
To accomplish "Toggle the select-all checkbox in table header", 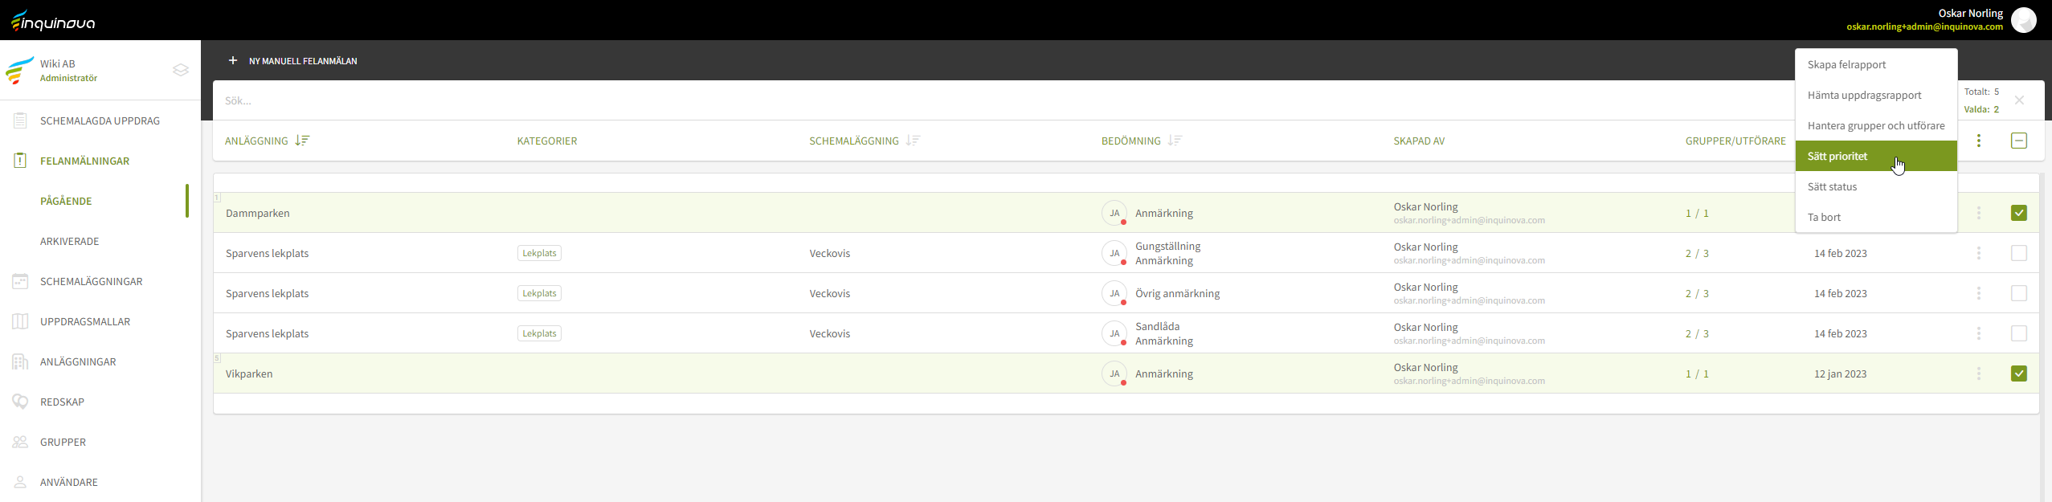I will [2018, 141].
